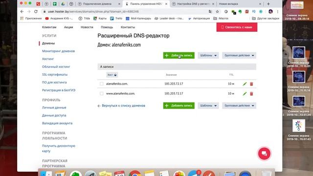313x176 pixels.
Task: Open a new tab with plus button
Action: tap(268, 4)
